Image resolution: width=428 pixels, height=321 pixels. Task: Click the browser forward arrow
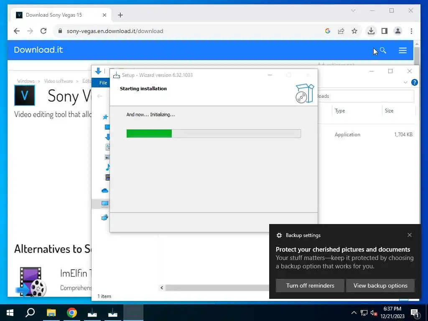tap(30, 31)
